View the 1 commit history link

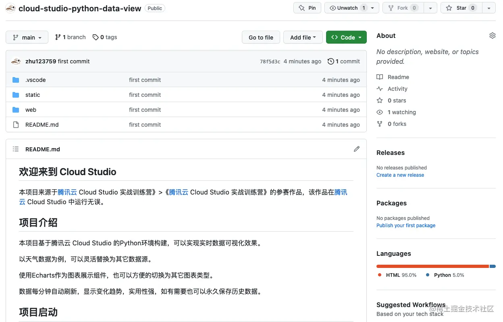coord(344,61)
